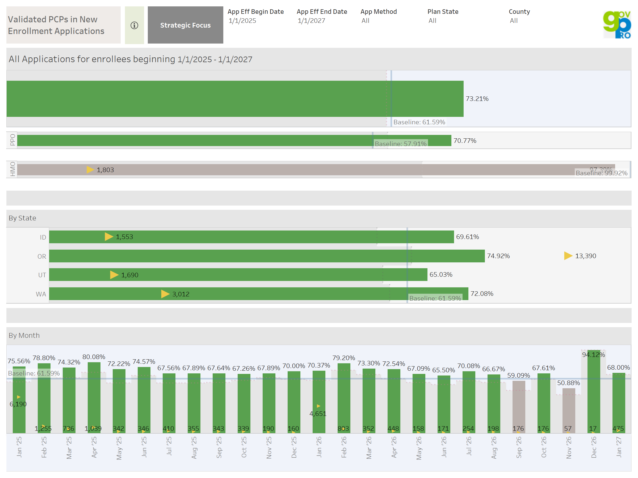The width and height of the screenshot is (638, 478).
Task: Click the yellow marker beside 1,690
Action: click(x=114, y=275)
